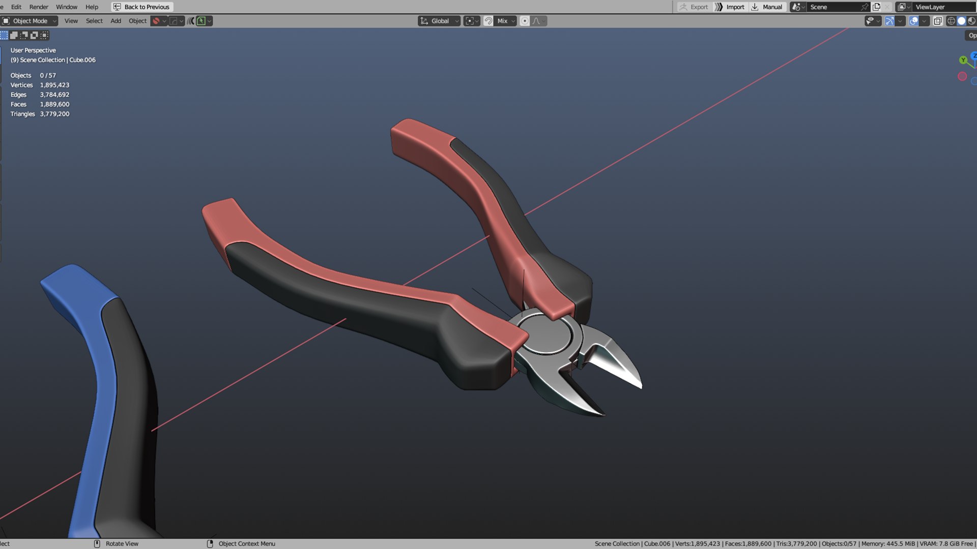The height and width of the screenshot is (549, 977).
Task: Toggle Show Overlays button
Action: pos(914,21)
